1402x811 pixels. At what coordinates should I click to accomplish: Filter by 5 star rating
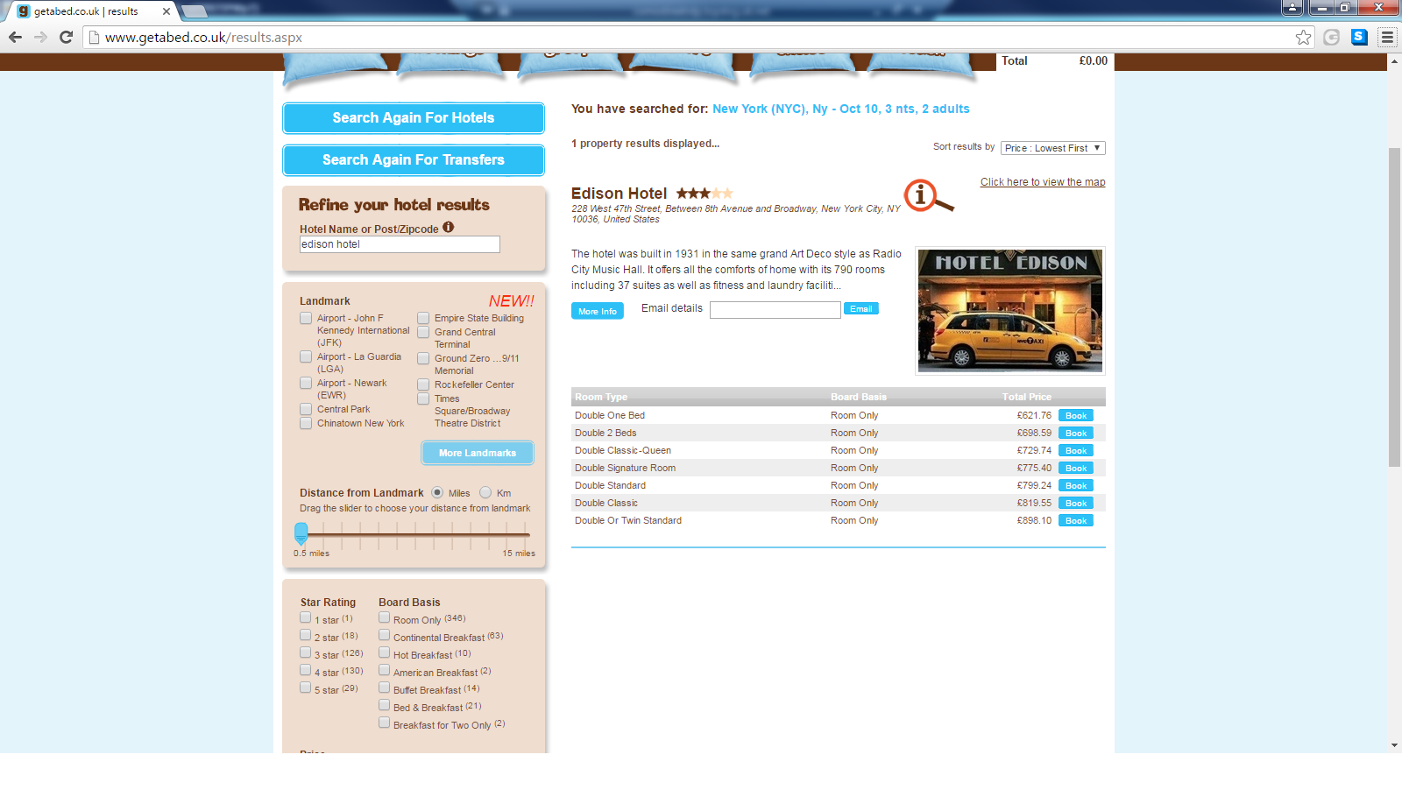click(306, 688)
